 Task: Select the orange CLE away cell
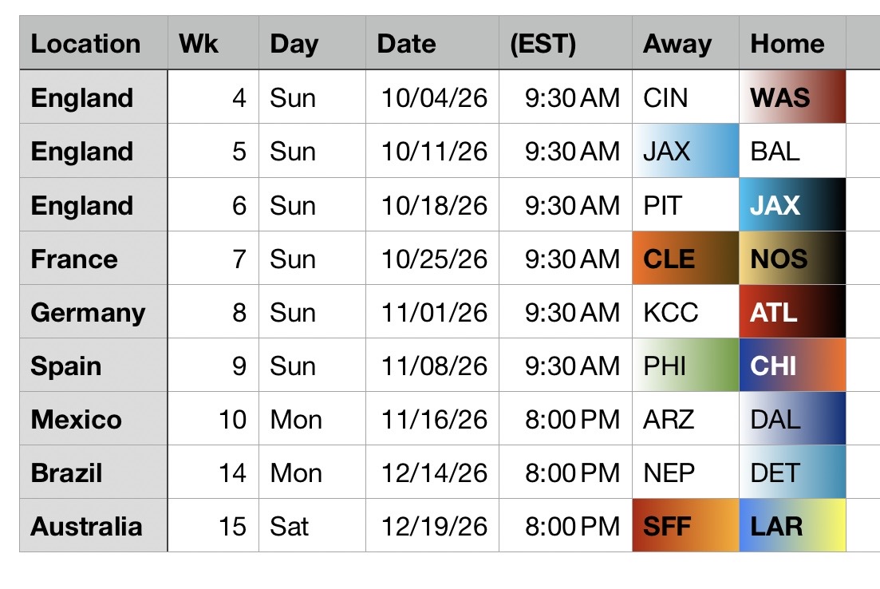[685, 259]
